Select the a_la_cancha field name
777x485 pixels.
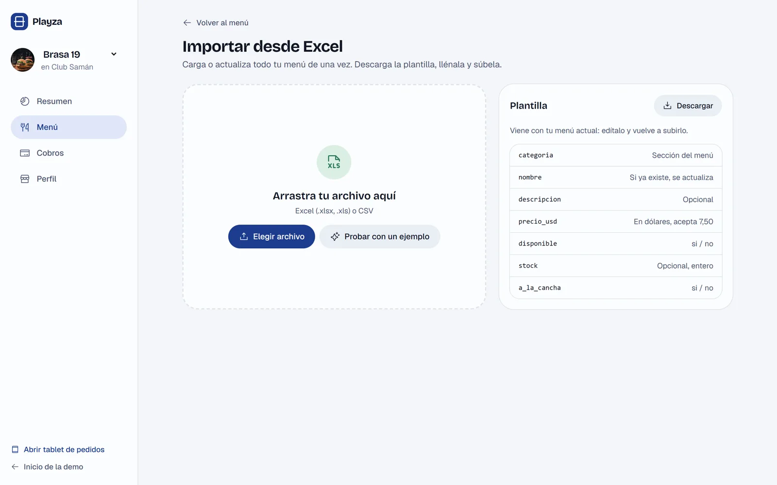coord(540,288)
